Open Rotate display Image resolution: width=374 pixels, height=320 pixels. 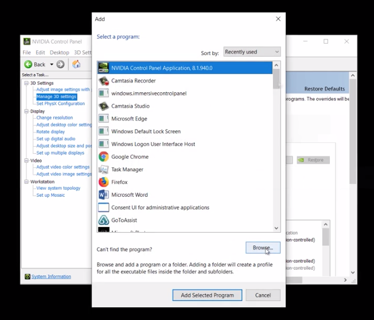click(x=50, y=132)
